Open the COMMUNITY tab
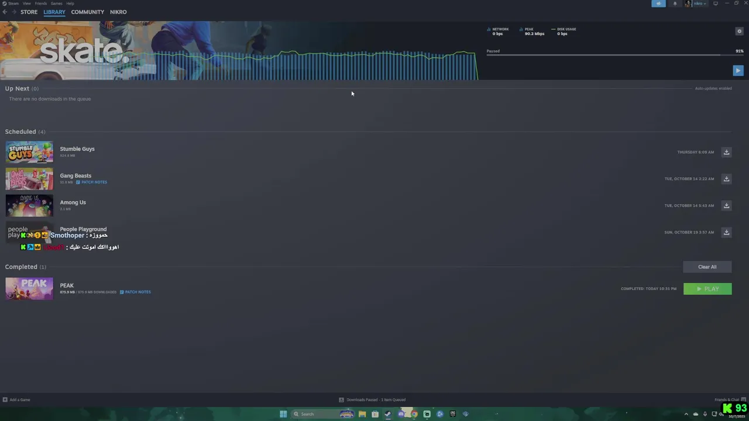Screen dimensions: 749x421 click(88, 12)
